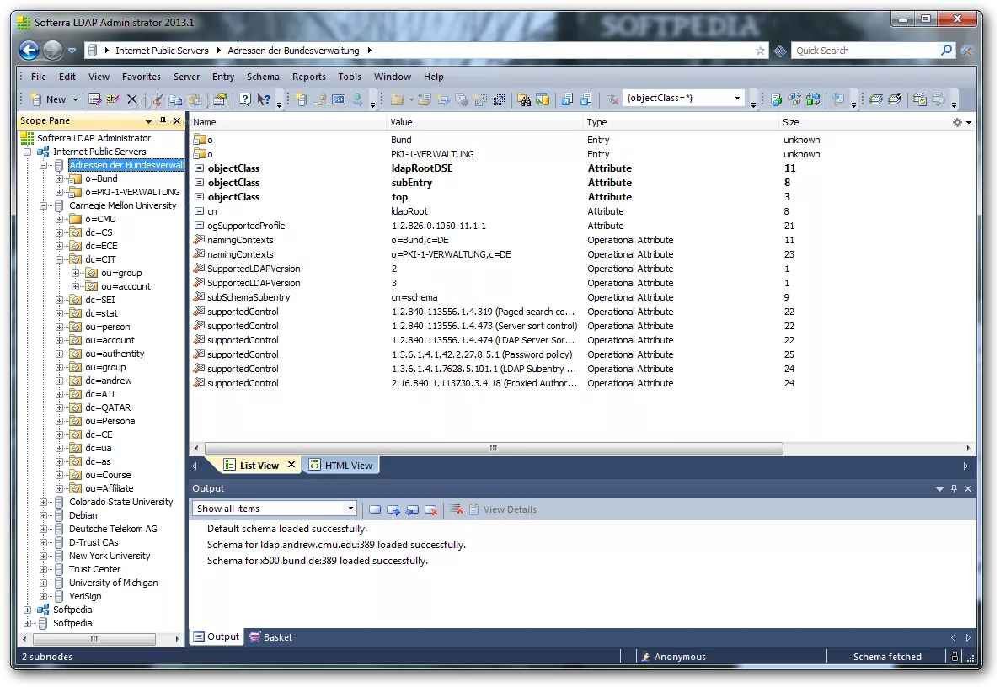Viewport: 1000px width, 687px height.
Task: Open the Schema menu
Action: (263, 77)
